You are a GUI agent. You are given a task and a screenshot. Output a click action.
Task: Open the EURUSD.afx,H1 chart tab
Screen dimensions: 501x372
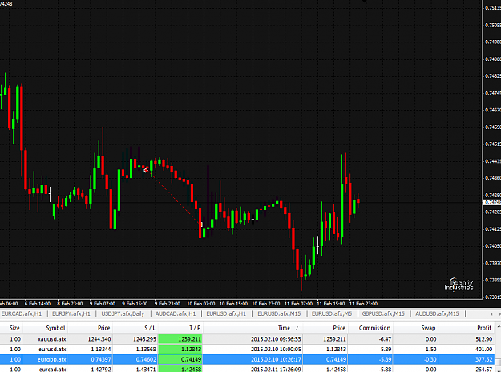226,313
